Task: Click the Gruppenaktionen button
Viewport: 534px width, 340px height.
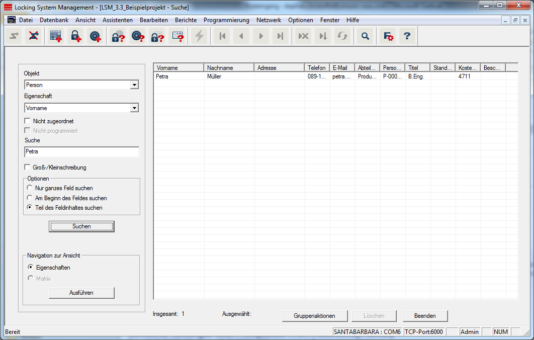Action: [314, 316]
